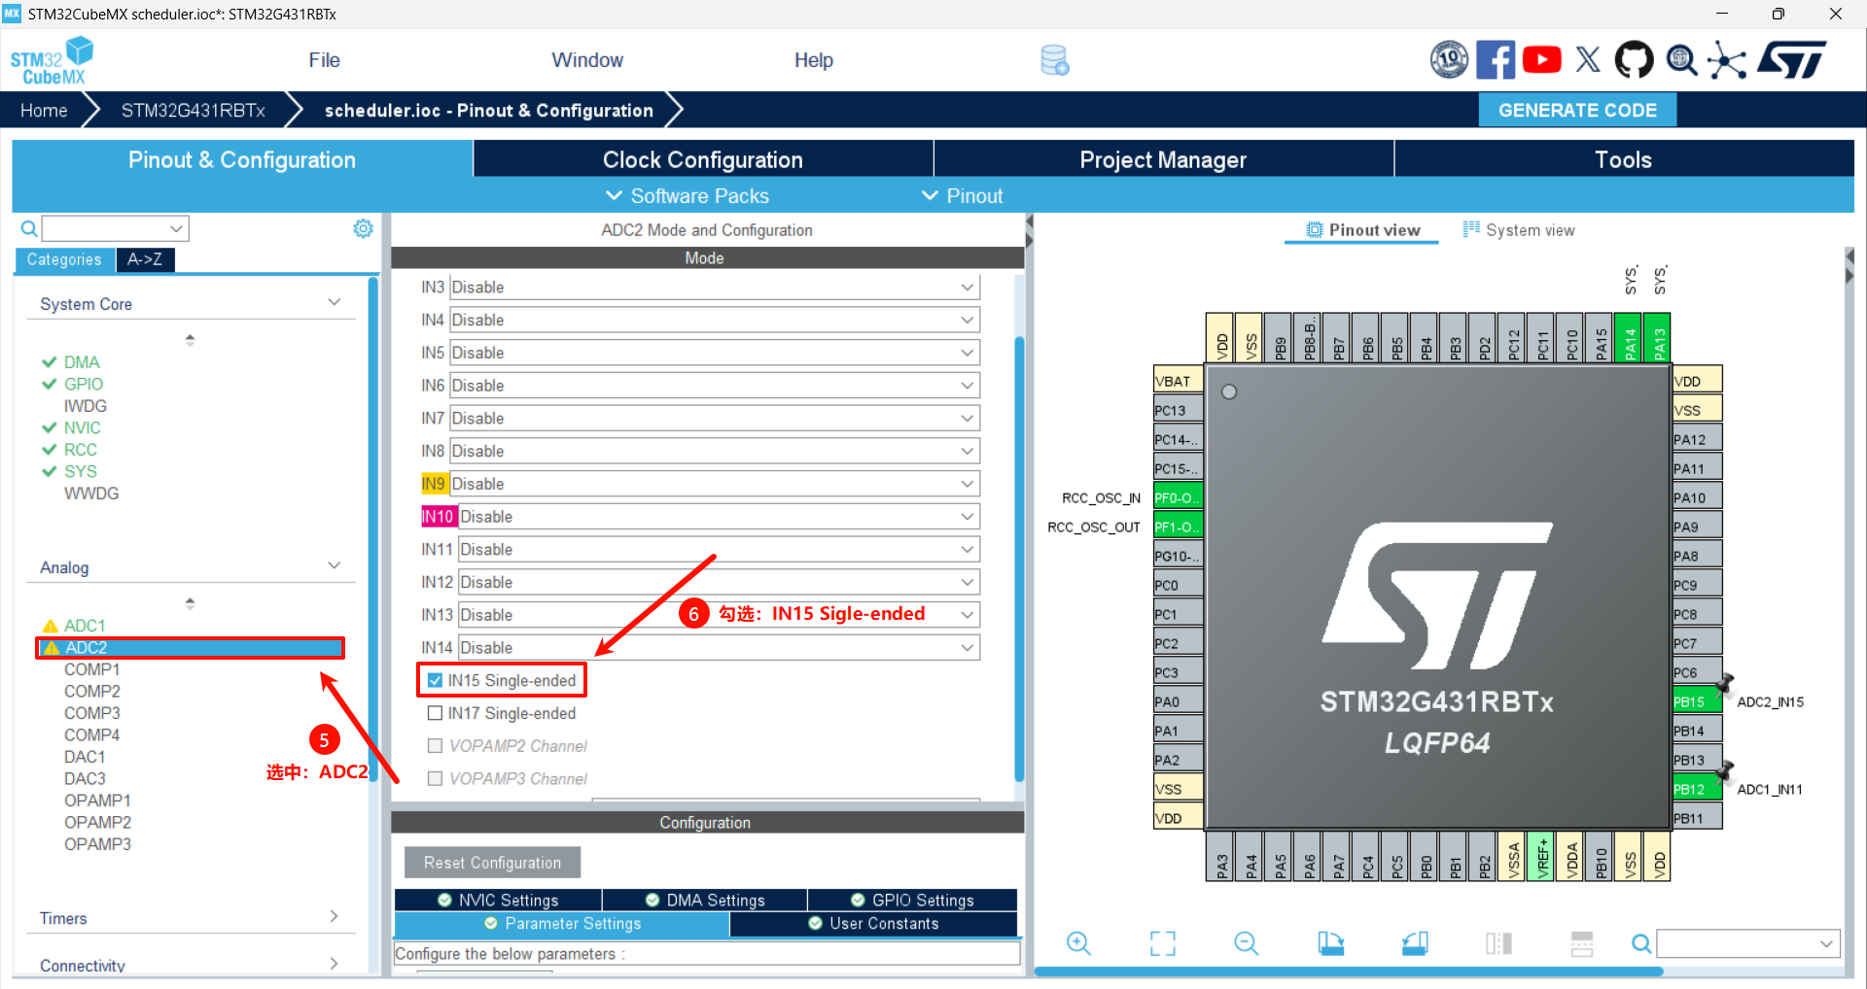
Task: Toggle VOPAMP2 Channel checkbox
Action: [x=435, y=746]
